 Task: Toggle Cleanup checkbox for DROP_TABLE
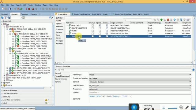[x=92, y=25]
